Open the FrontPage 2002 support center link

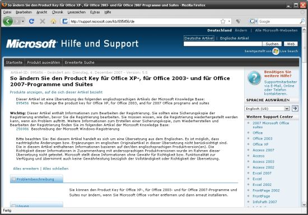click(266, 190)
